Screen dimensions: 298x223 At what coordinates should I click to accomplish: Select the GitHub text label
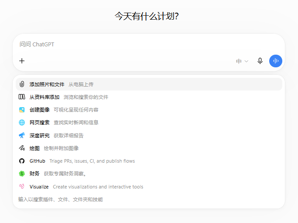[37, 161]
